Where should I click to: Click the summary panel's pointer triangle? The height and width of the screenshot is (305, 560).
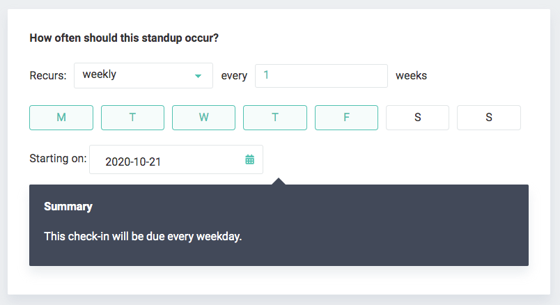279,181
